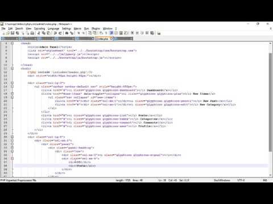Place cursor in Admin Panel title line
Image resolution: width=273 pixels, height=204 pixels.
coord(49,47)
